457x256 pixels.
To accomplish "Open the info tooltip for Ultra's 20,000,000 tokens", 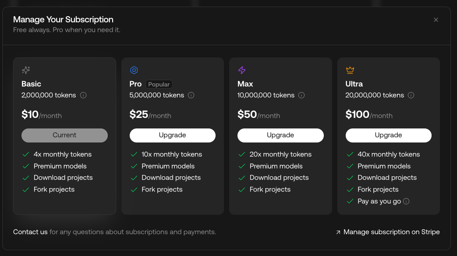I will click(411, 95).
